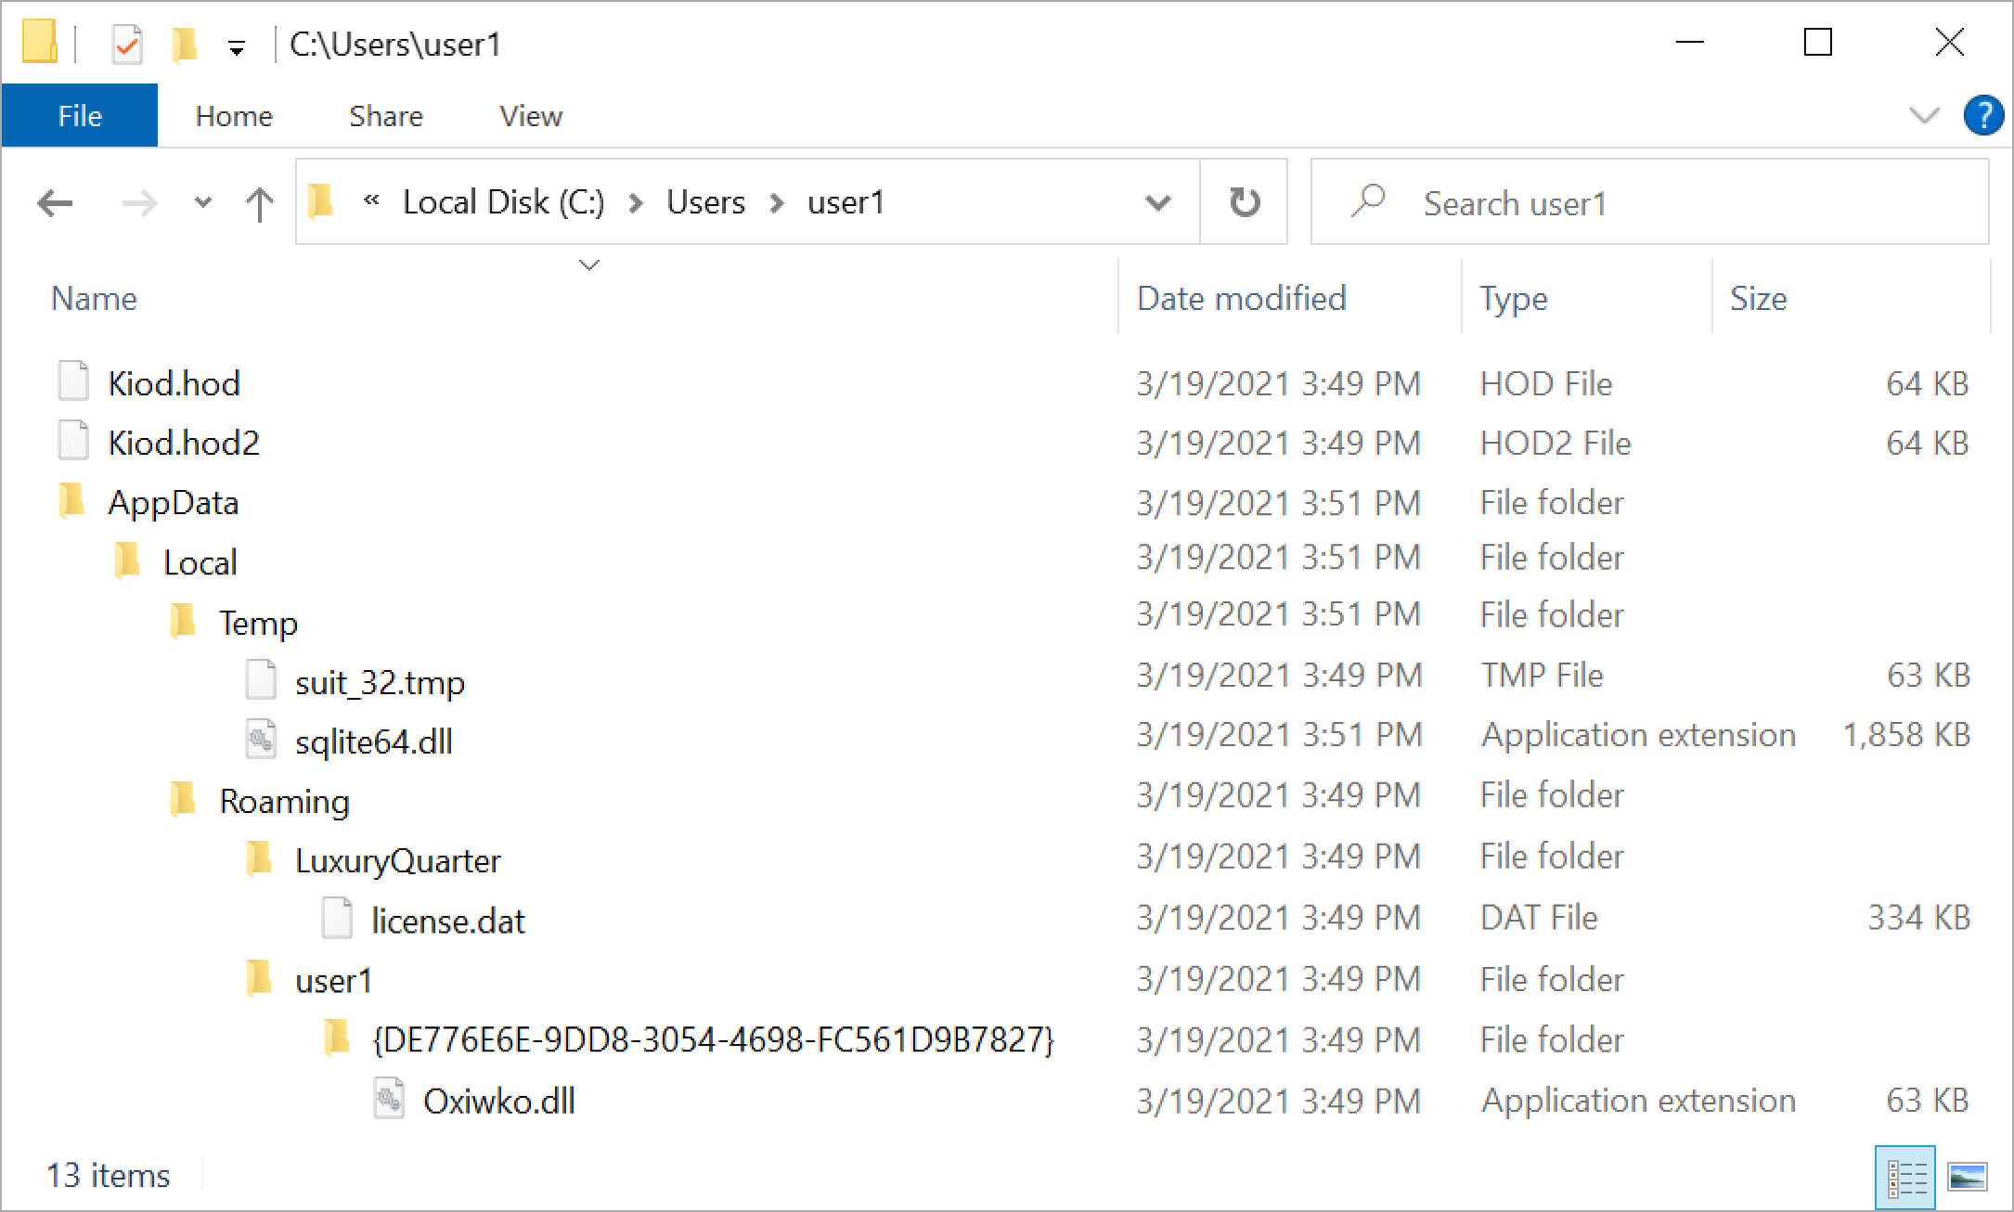Open the File tab
The width and height of the screenshot is (2014, 1212).
point(80,116)
